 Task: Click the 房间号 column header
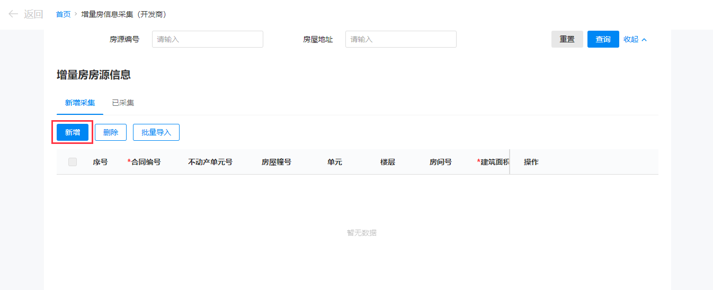tap(441, 162)
